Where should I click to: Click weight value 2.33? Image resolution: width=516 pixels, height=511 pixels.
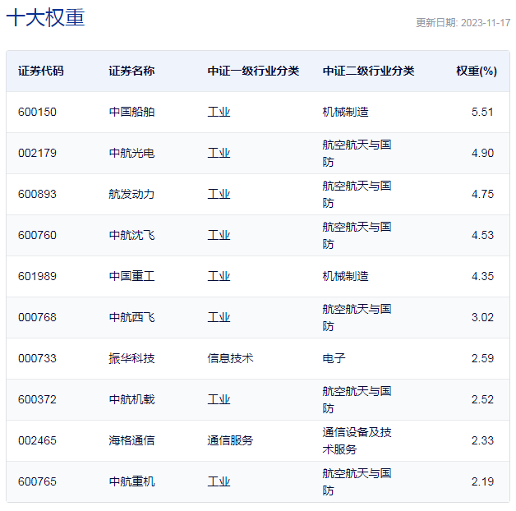(482, 440)
